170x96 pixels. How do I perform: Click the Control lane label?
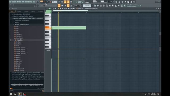point(48,50)
